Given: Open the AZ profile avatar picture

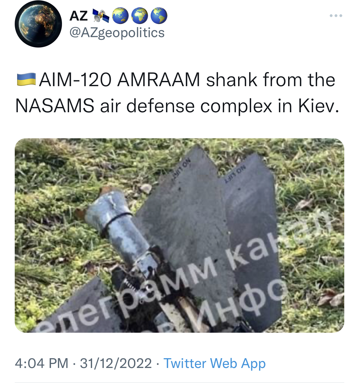Looking at the screenshot, I should pos(38,24).
